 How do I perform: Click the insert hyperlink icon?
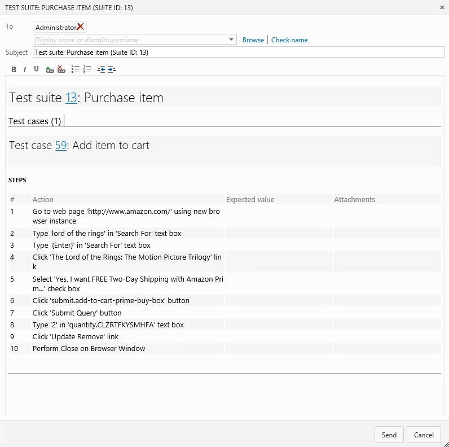[x=50, y=69]
